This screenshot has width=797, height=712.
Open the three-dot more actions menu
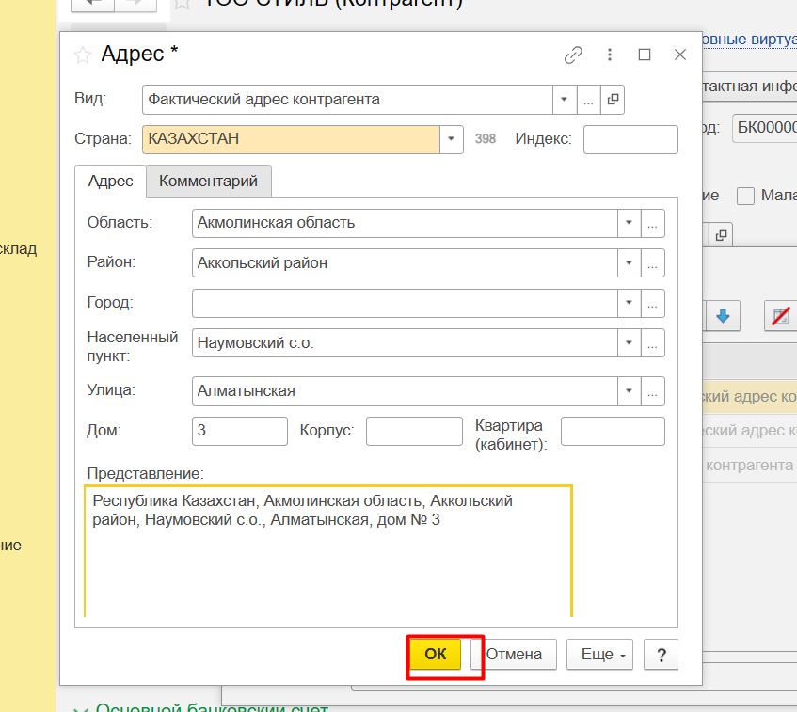point(610,55)
